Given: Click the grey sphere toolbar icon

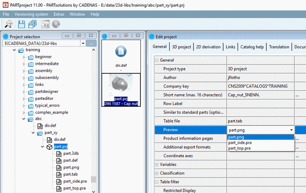Looking at the screenshot, I should click(56, 24).
